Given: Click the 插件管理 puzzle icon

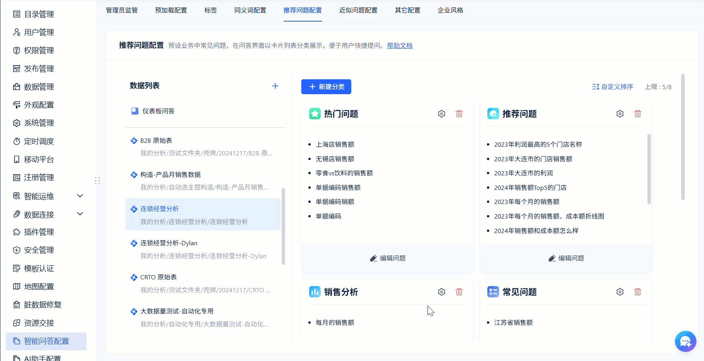Looking at the screenshot, I should tap(17, 232).
